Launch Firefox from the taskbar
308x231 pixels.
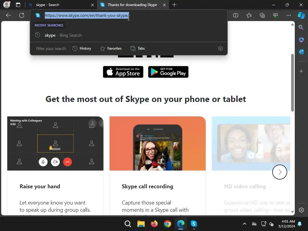[154, 224]
